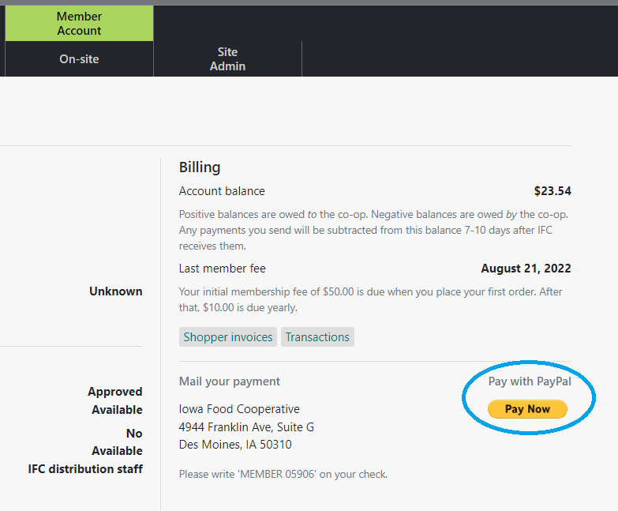The width and height of the screenshot is (618, 511).
Task: Click the Des Moines, IA 50310 line
Action: [x=235, y=445]
